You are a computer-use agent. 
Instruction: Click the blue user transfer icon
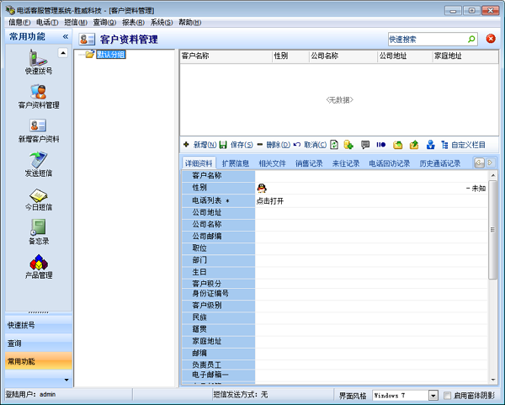coord(431,145)
